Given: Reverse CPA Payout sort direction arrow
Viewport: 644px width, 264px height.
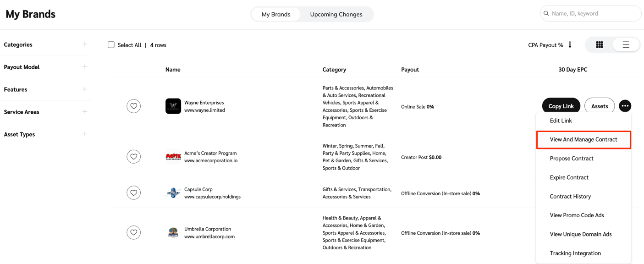Looking at the screenshot, I should point(570,45).
